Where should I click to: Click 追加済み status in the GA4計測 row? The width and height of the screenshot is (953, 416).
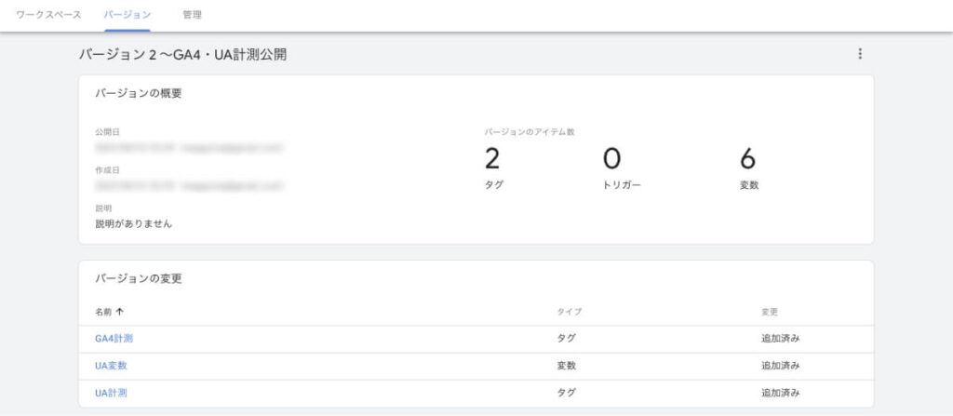781,339
